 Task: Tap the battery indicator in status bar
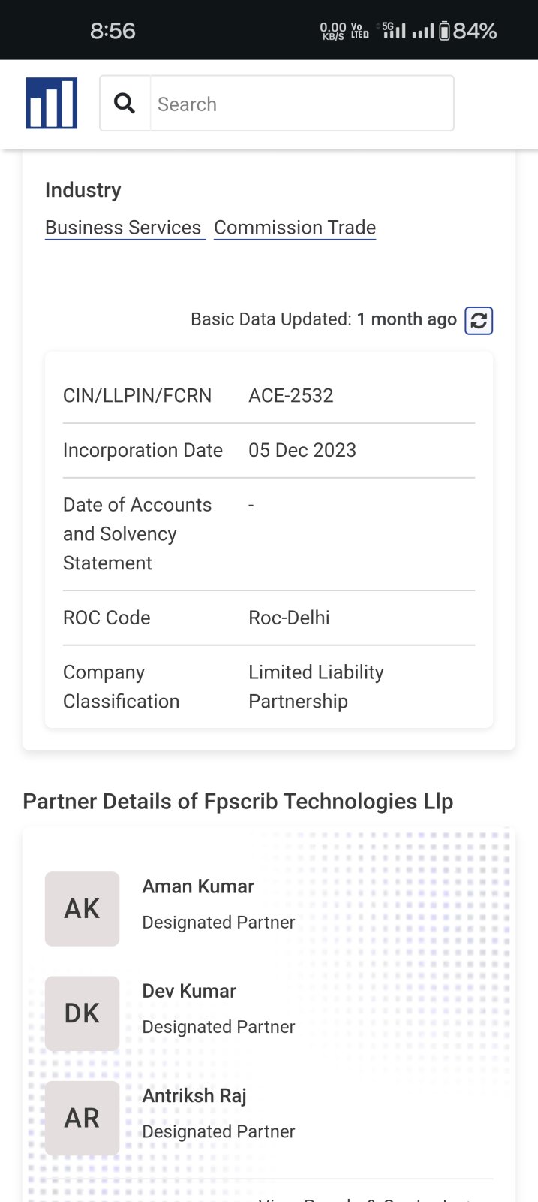(x=445, y=31)
